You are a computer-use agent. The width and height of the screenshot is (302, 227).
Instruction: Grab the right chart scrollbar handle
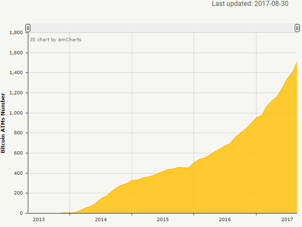click(x=297, y=28)
